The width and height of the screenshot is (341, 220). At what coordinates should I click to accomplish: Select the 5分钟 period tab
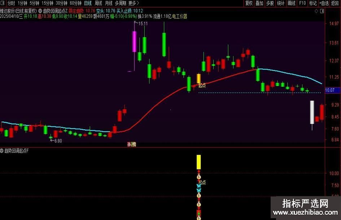(34, 3)
